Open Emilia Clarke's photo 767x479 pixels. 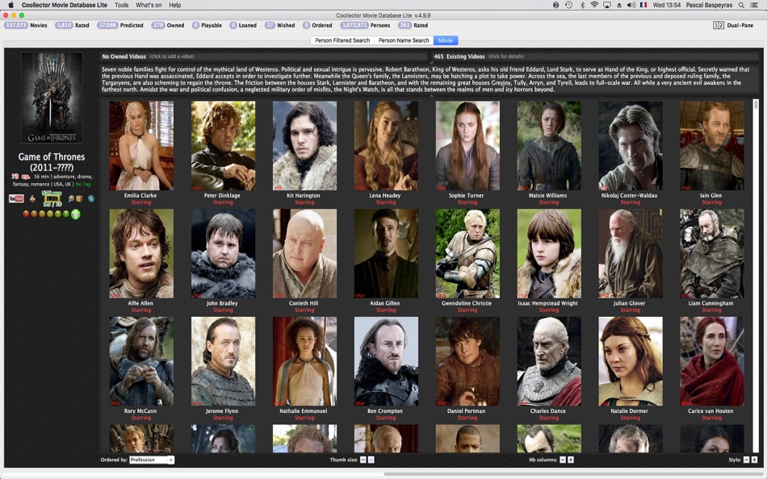tap(141, 146)
